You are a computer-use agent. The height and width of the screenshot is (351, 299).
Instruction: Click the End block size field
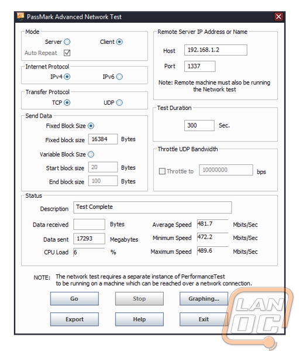103,181
